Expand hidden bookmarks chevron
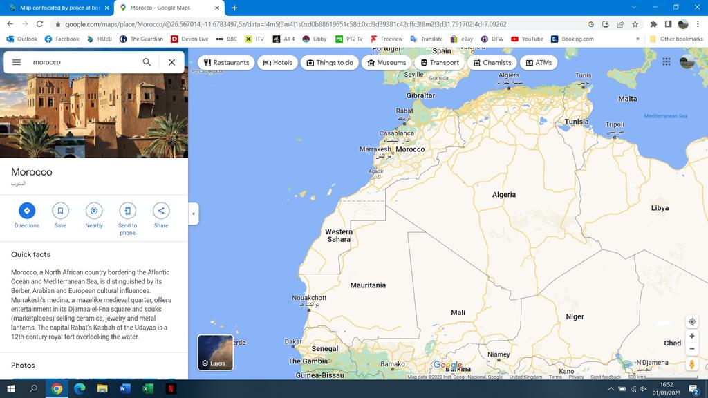This screenshot has height=398, width=708. point(637,39)
